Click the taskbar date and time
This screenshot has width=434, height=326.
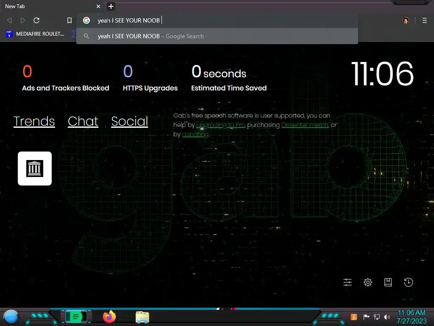click(412, 317)
